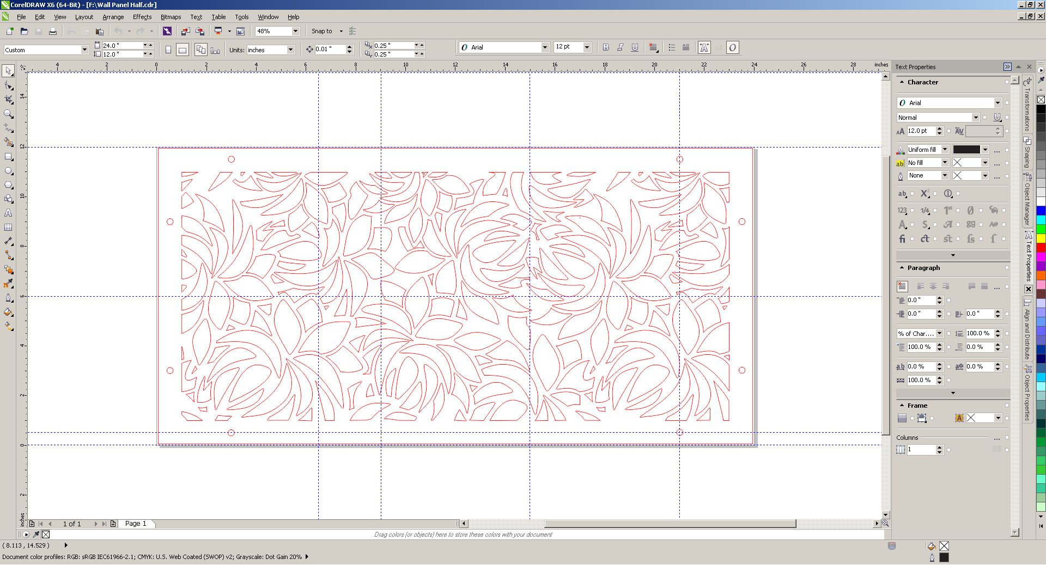Pick the yellow swatch in color palette
The image size is (1046, 565).
[1041, 238]
